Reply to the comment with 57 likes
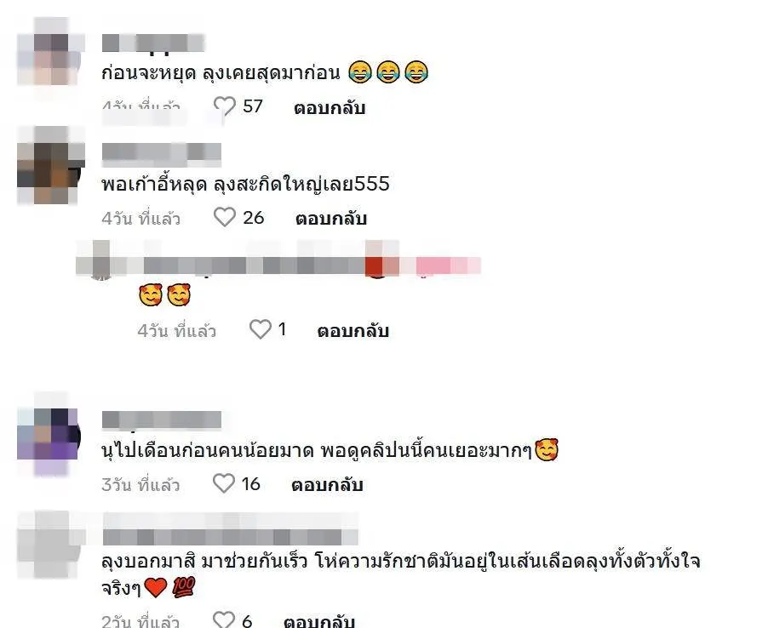 (330, 107)
